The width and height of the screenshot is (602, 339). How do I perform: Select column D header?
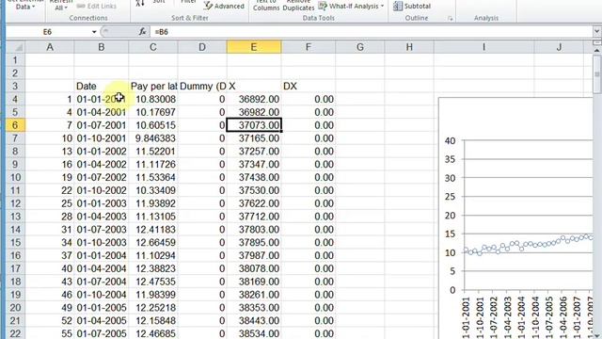(202, 47)
